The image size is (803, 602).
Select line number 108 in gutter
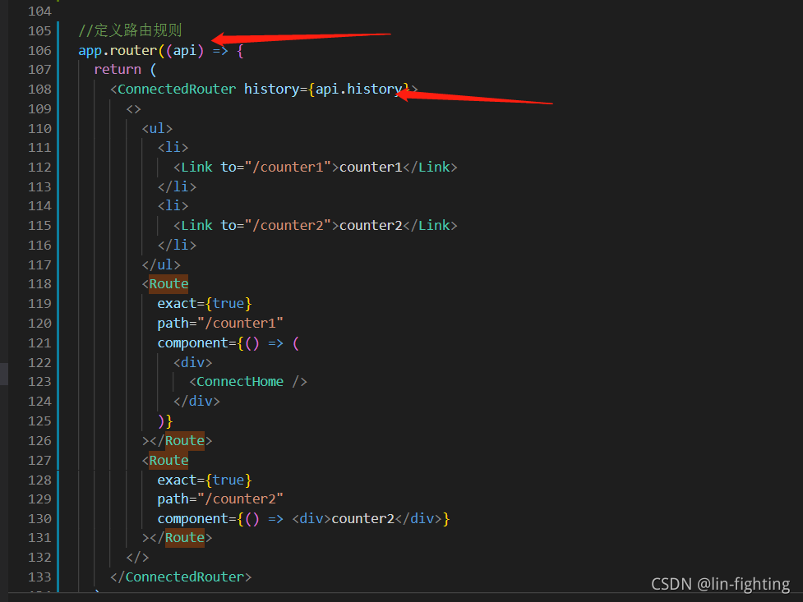pyautogui.click(x=39, y=89)
